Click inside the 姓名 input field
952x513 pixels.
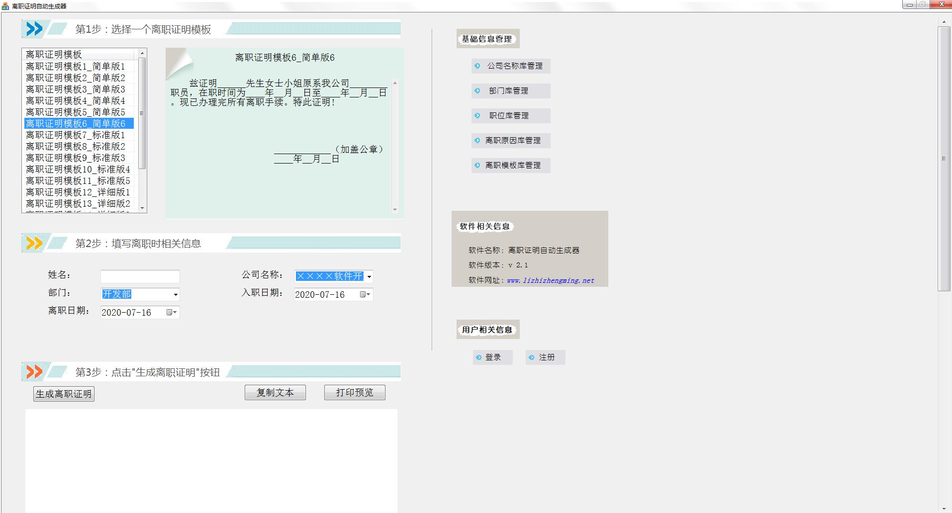140,276
